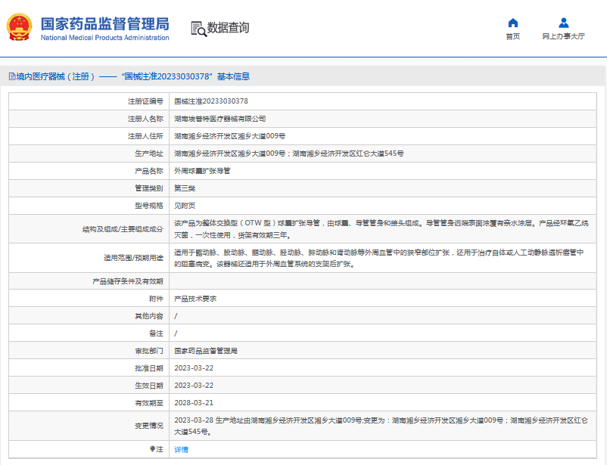Click expiry date 2028-03-21
The image size is (607, 465).
click(x=194, y=403)
